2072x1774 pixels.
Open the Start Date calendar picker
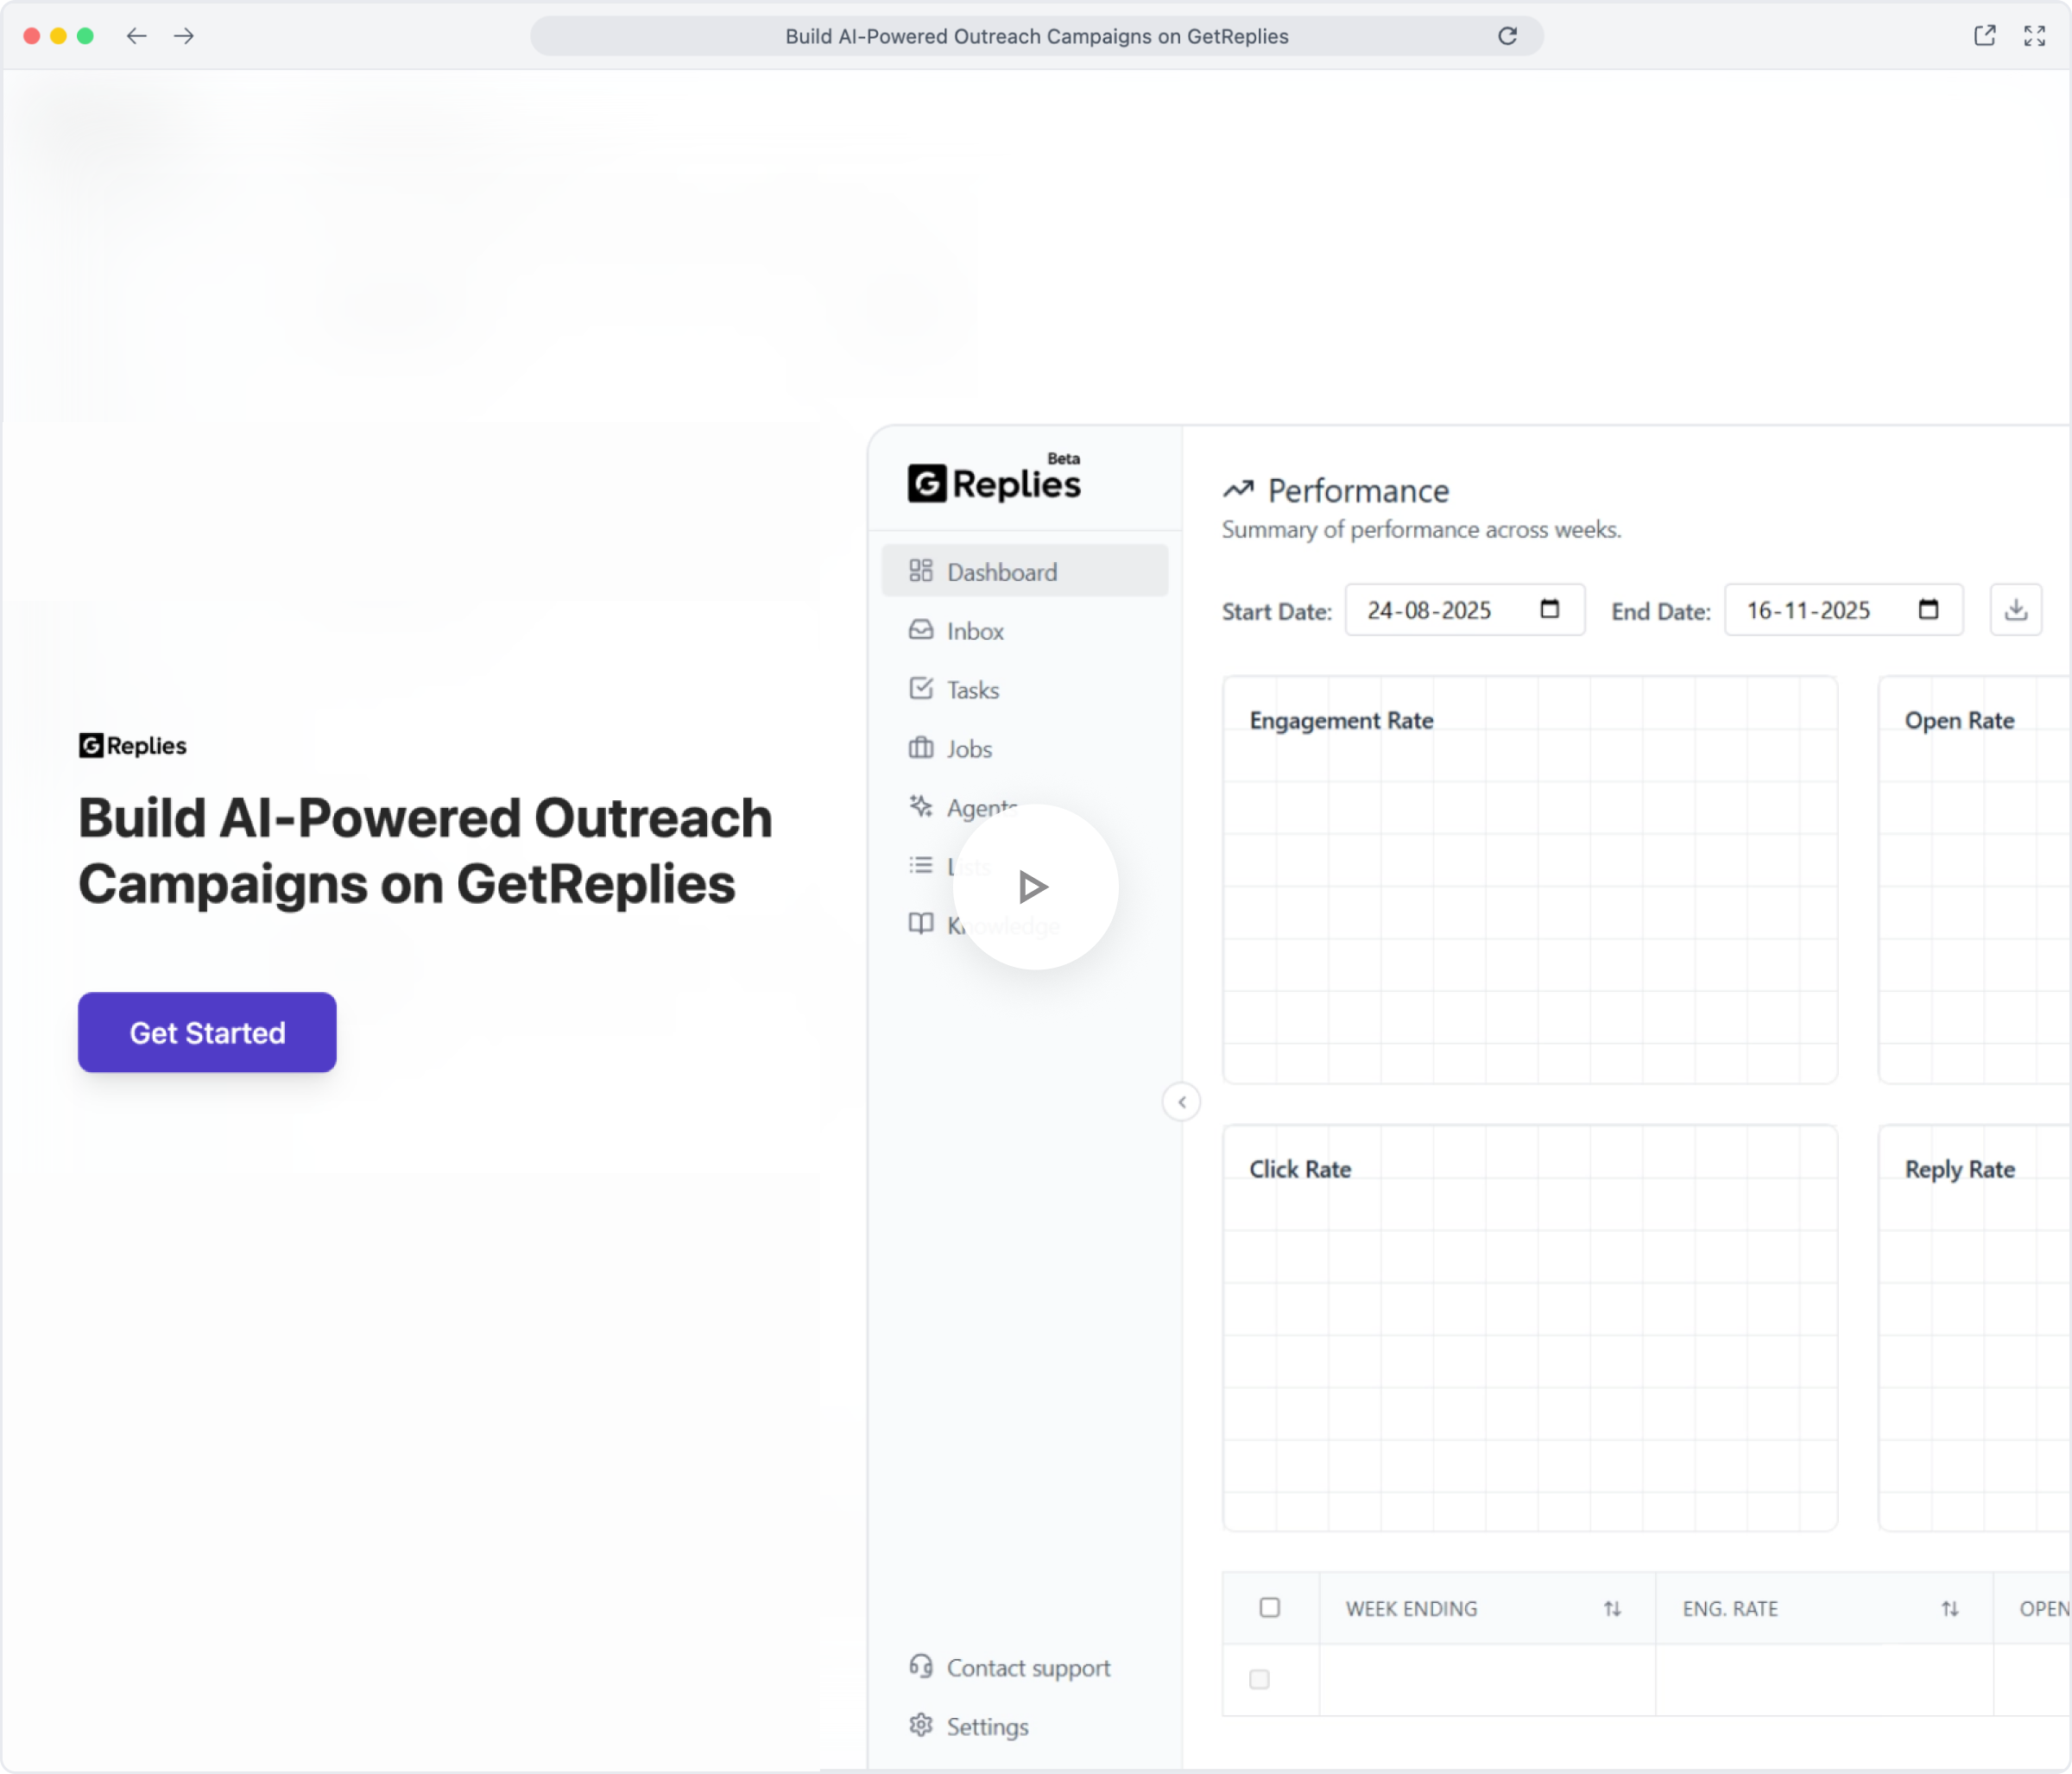coord(1549,609)
